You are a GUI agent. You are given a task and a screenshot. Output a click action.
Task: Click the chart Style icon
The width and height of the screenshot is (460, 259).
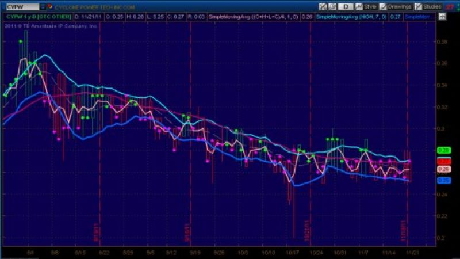coord(358,7)
